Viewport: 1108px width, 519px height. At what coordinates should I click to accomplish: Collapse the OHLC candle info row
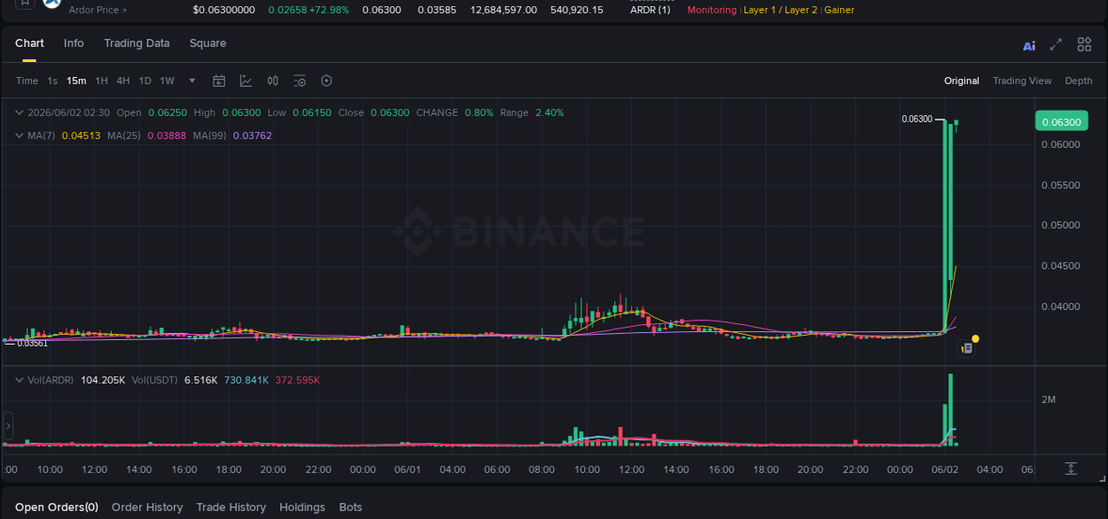tap(20, 112)
